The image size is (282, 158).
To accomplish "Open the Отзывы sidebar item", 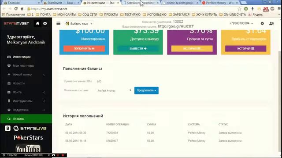I will click(26, 119).
